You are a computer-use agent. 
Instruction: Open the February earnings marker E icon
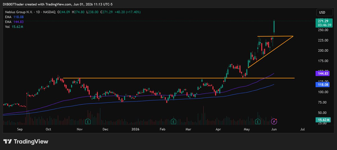174,121
